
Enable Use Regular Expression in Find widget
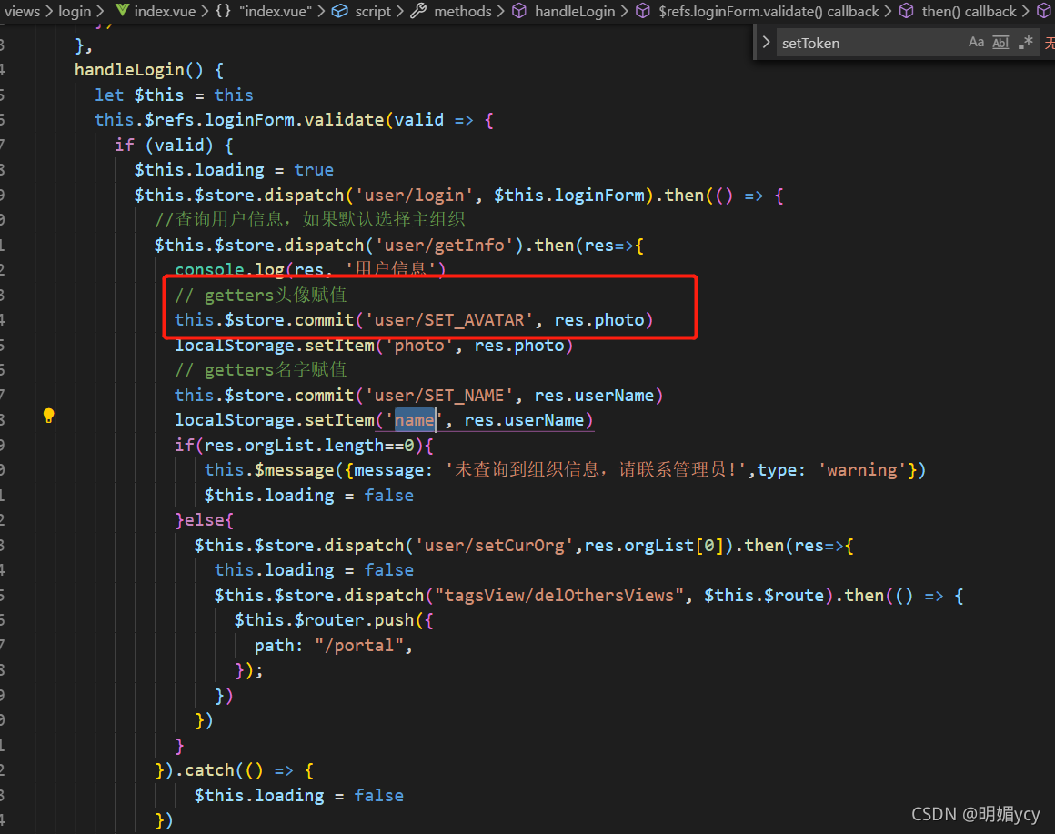click(x=1025, y=42)
